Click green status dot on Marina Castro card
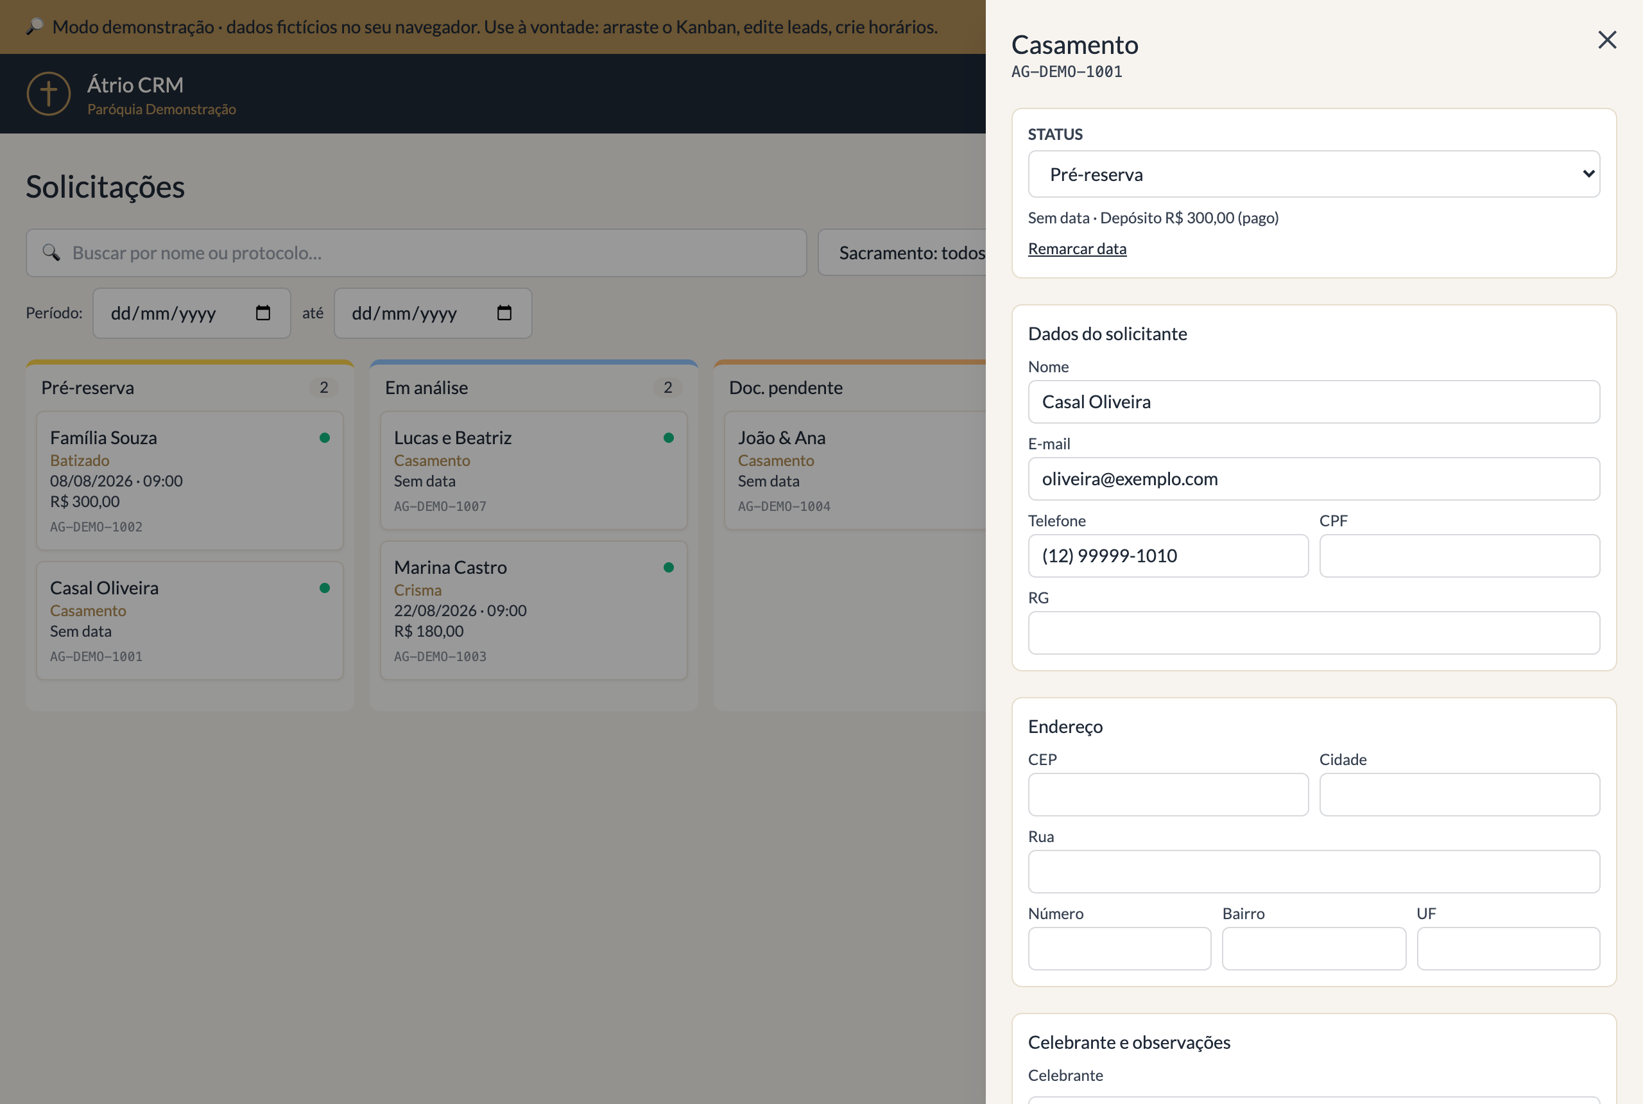1643x1104 pixels. point(668,567)
